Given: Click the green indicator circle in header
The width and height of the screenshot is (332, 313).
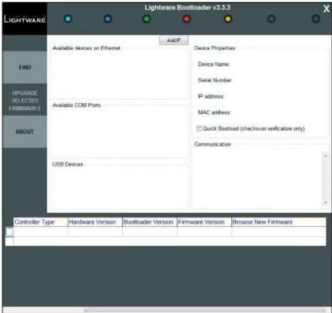Looking at the screenshot, I should (147, 19).
